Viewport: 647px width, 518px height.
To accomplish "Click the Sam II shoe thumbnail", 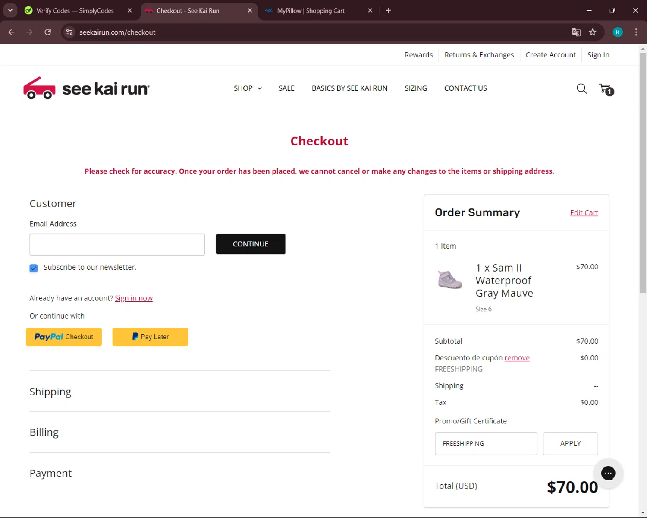I will (449, 279).
